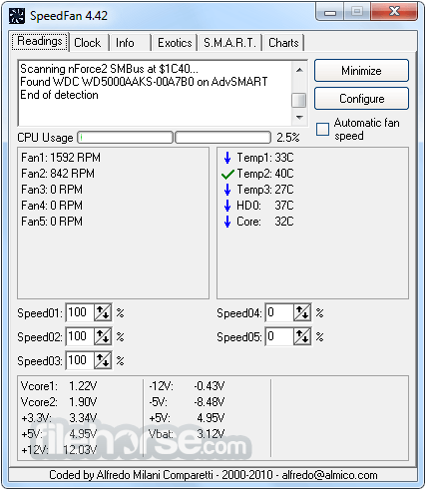Click the log box scroll up arrow
426x490 pixels.
tap(299, 70)
